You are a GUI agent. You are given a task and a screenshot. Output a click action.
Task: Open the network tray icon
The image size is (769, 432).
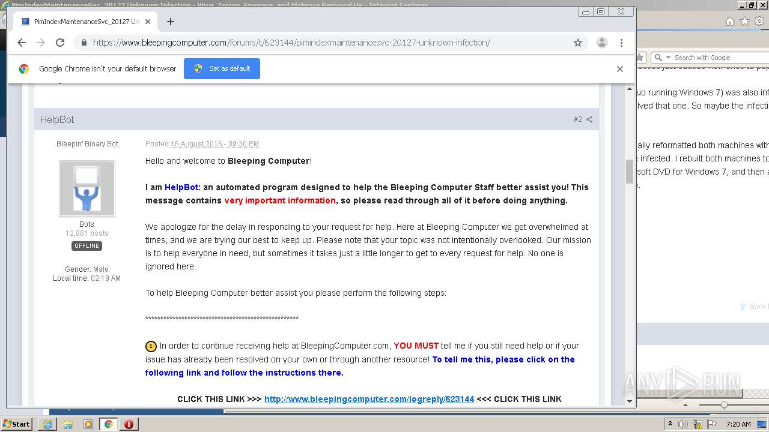click(x=697, y=424)
